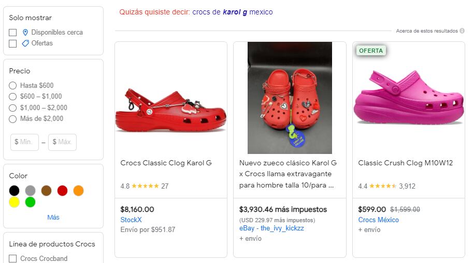Click the maximum price input field
Screen dimensions: 474x263
(62, 142)
